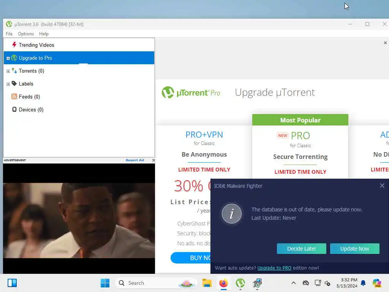Close the IObit Malware Fighter popup

(x=382, y=186)
